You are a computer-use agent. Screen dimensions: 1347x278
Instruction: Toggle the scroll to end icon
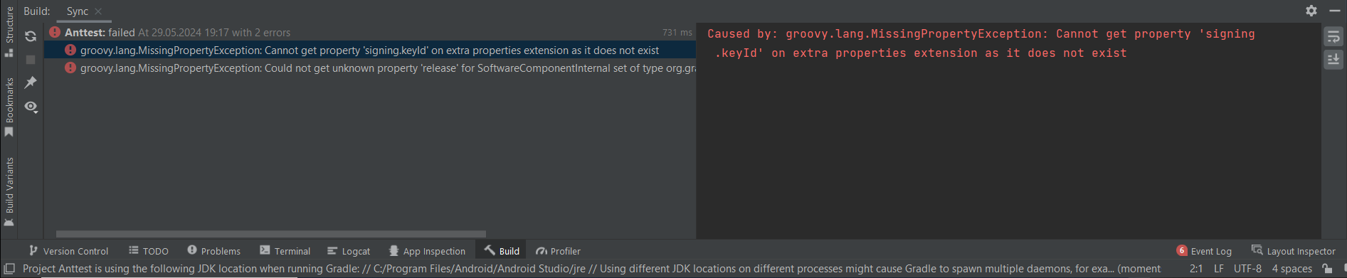(1333, 59)
